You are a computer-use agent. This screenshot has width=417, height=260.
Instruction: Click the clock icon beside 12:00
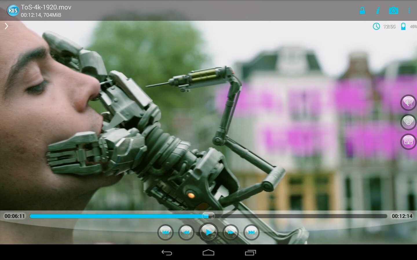tap(376, 27)
